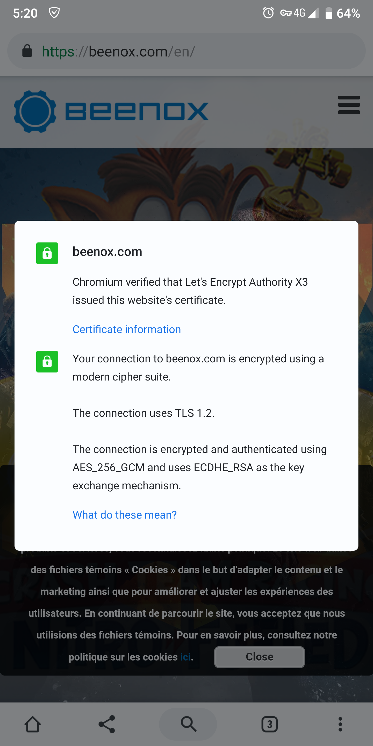
Task: Tap the 'What do these mean?' link
Action: [124, 515]
